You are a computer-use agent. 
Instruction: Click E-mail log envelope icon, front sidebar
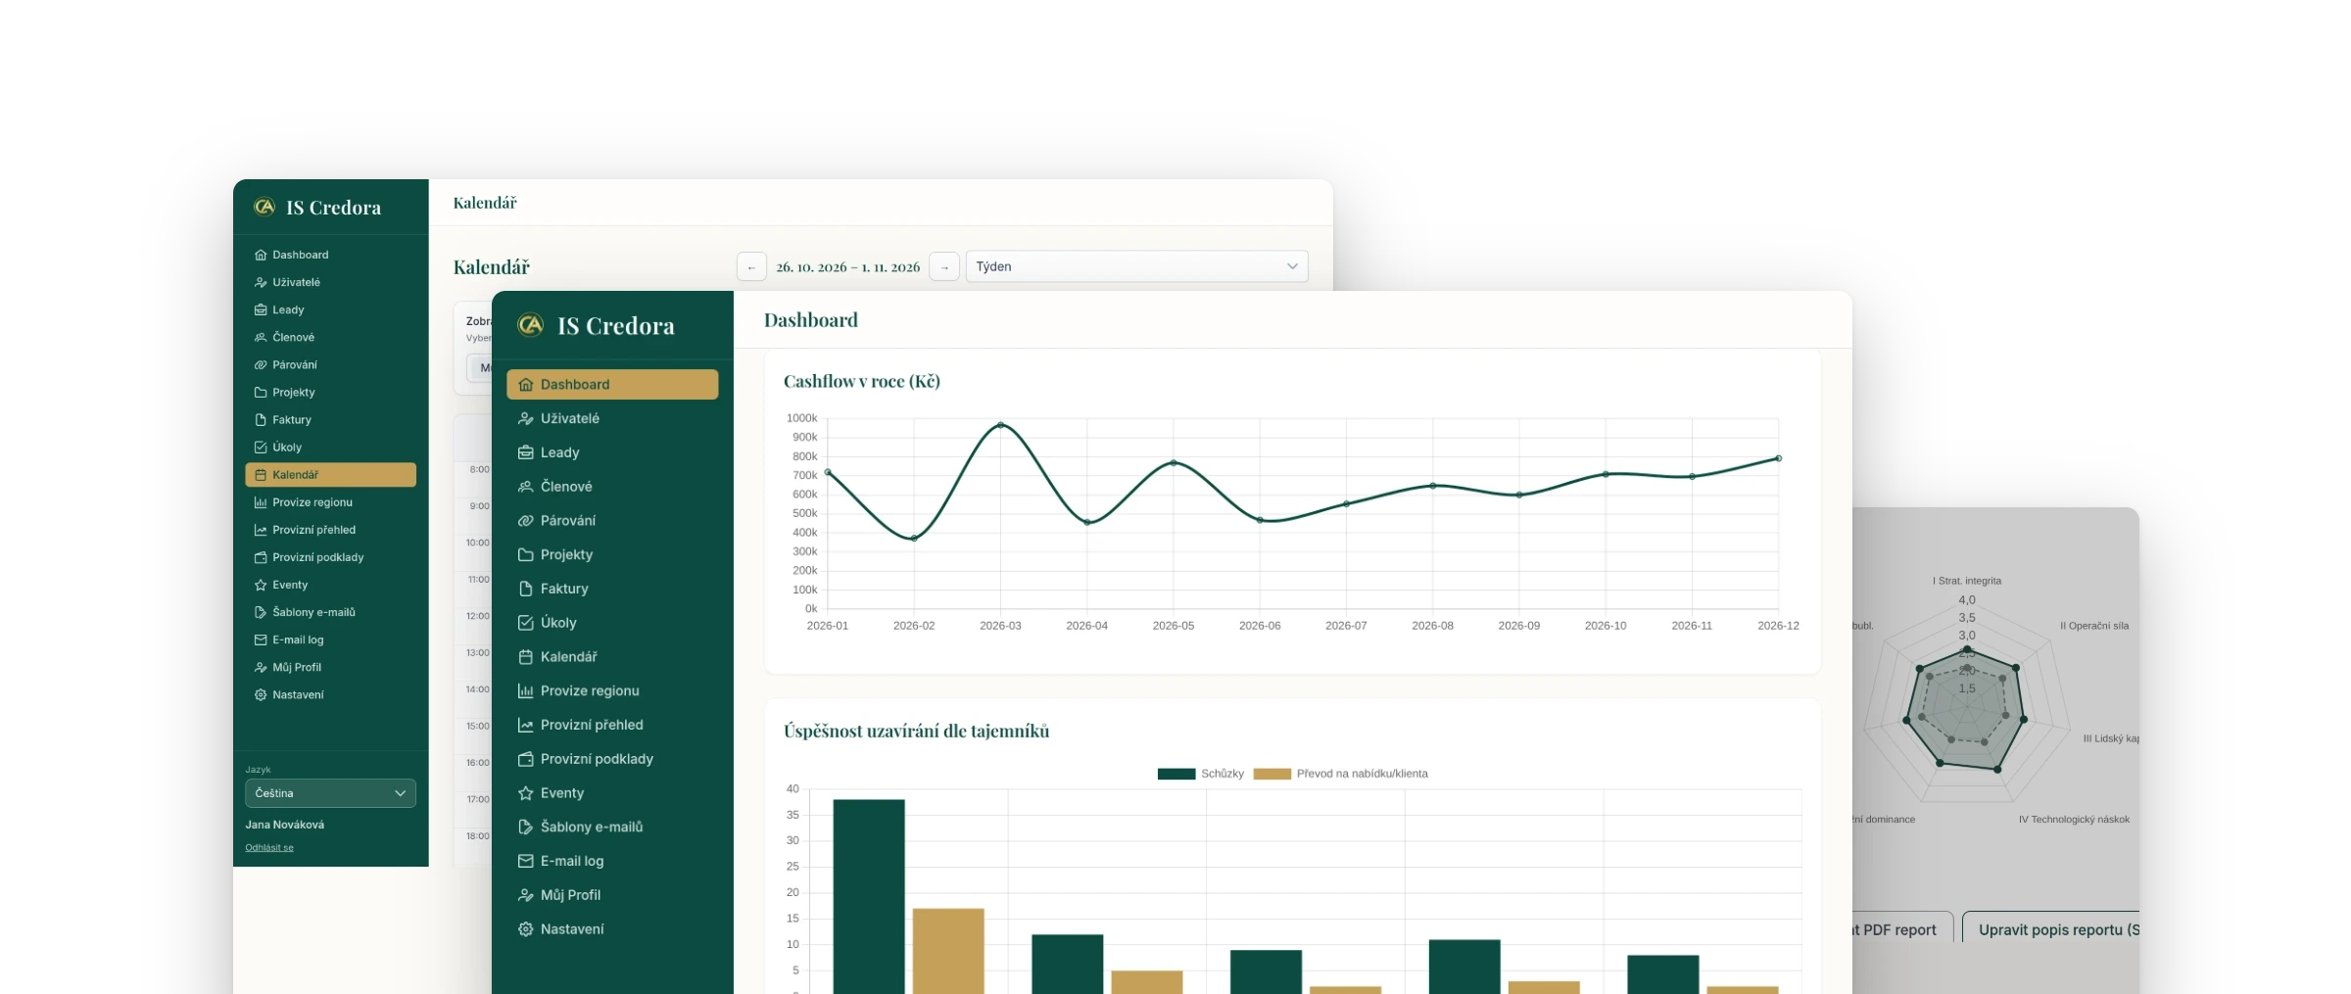tap(525, 861)
